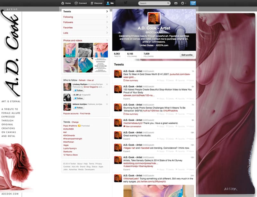Follow the JW suggested account
The height and width of the screenshot is (197, 257).
tap(78, 98)
